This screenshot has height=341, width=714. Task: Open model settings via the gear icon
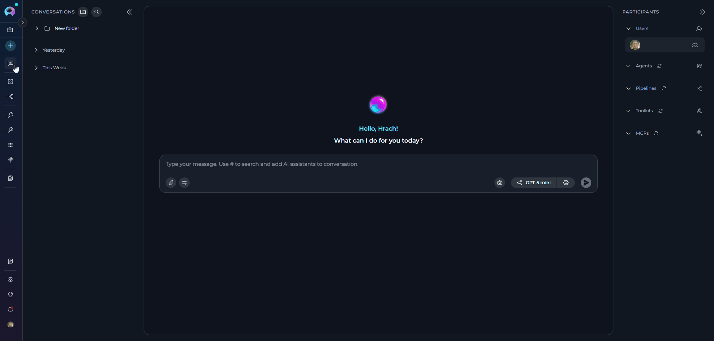coord(566,183)
